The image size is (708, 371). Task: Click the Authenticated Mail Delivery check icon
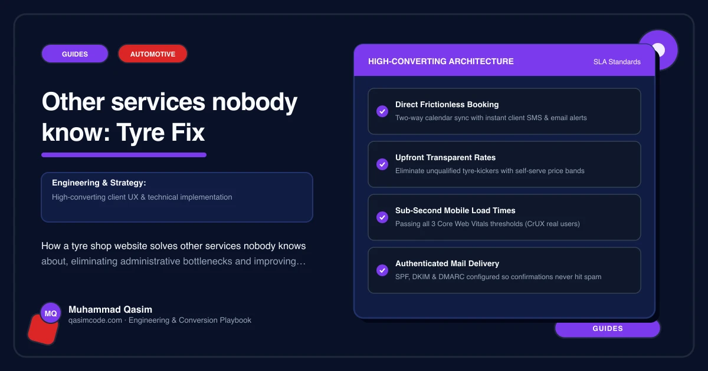click(382, 270)
